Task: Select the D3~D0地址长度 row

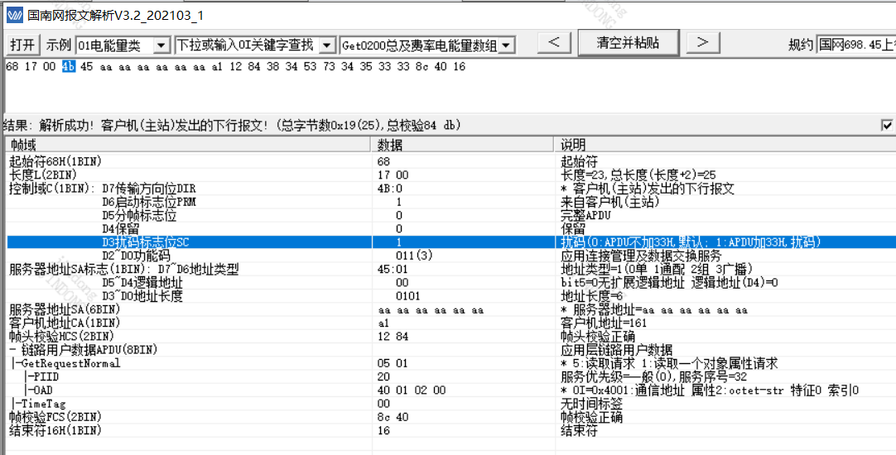Action: tap(451, 295)
